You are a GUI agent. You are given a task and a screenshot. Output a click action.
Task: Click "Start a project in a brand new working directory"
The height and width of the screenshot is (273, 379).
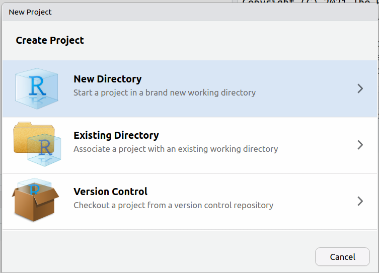pyautogui.click(x=164, y=93)
